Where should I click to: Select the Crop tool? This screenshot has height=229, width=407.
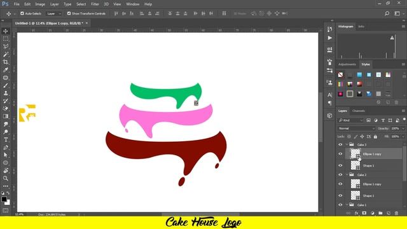click(6, 62)
